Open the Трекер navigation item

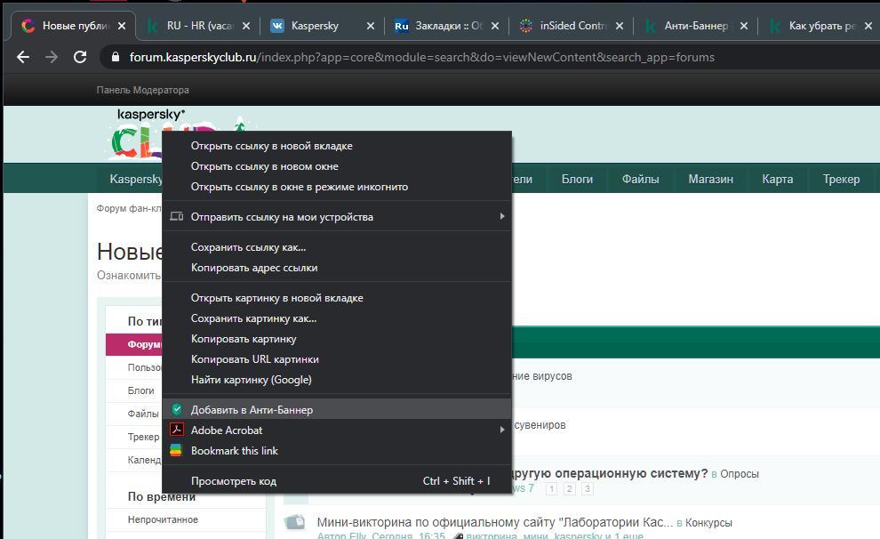pyautogui.click(x=841, y=179)
